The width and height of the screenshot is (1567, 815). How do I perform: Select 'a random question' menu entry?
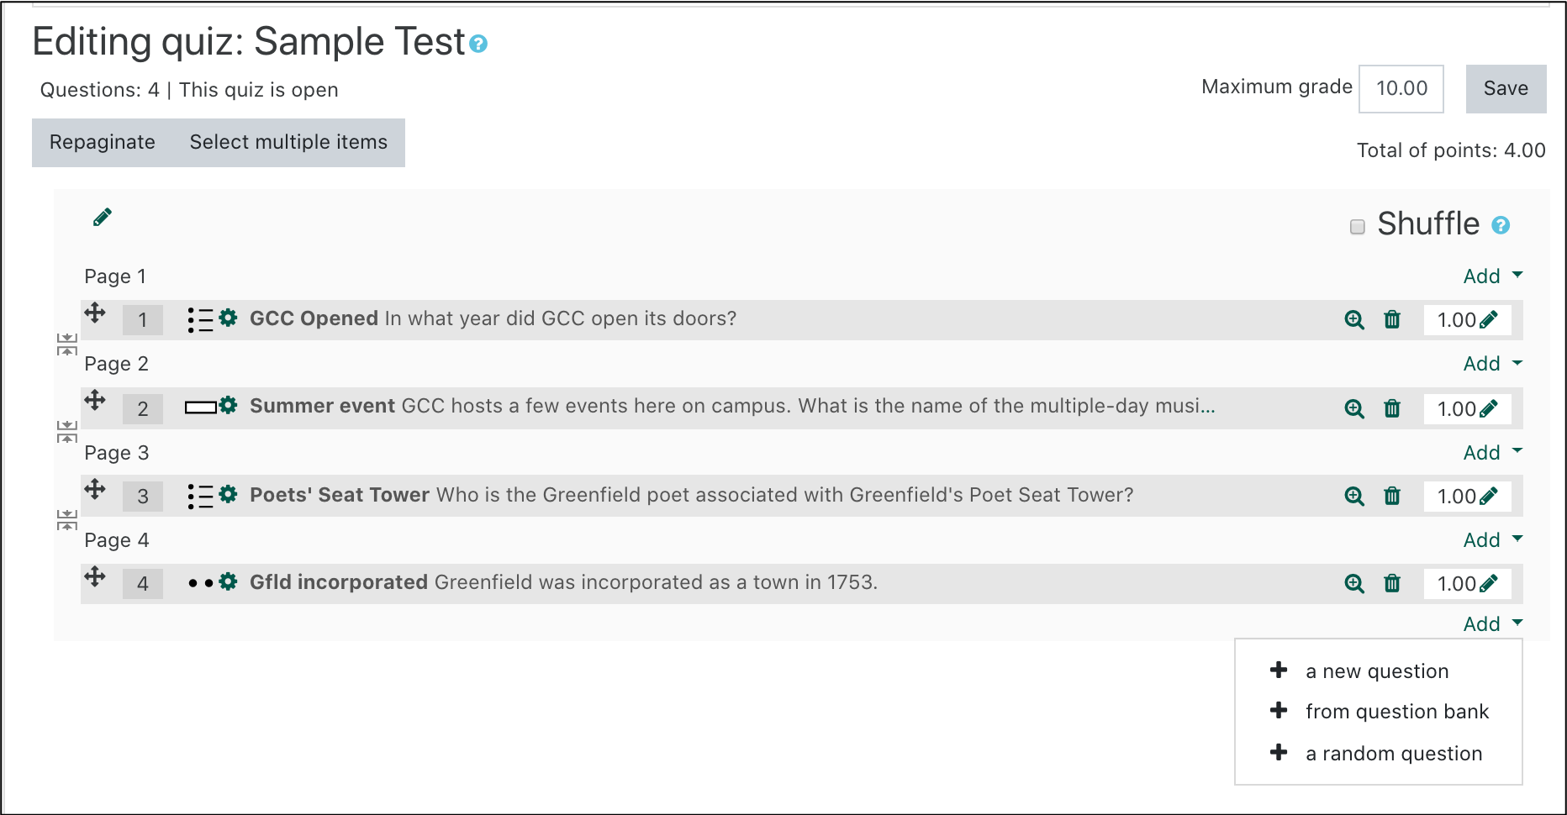pos(1393,753)
